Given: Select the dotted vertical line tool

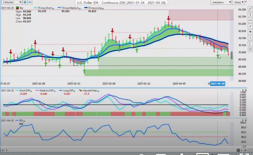Looking at the screenshot, I should point(250,43).
